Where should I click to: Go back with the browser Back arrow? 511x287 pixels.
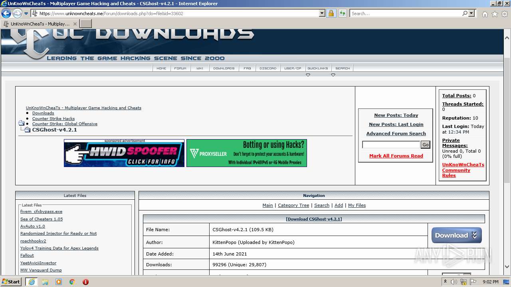click(x=6, y=13)
